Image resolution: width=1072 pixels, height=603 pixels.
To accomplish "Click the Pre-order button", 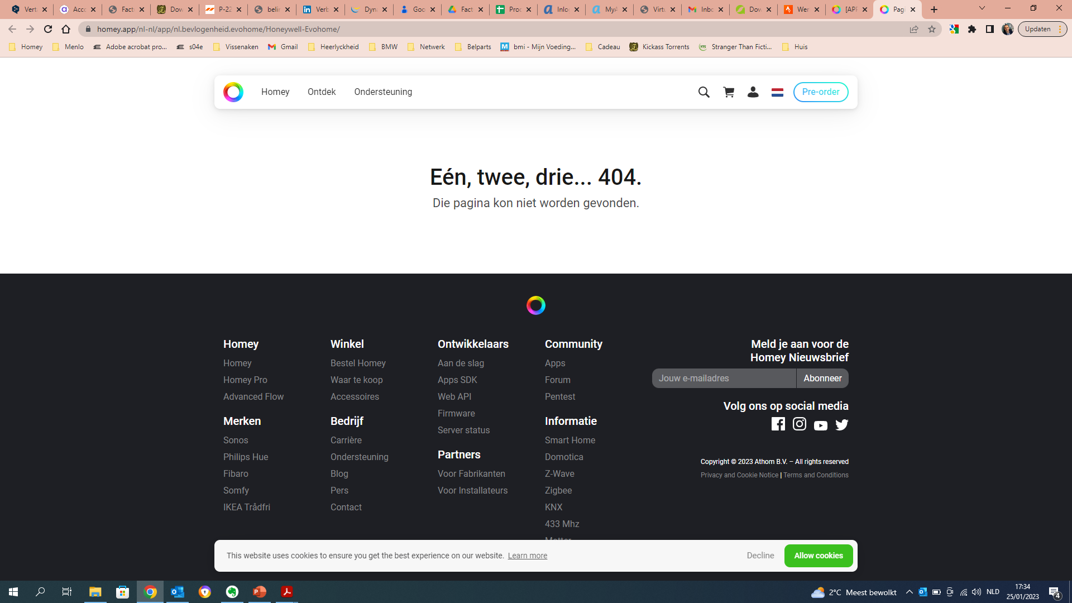I will 821,92.
